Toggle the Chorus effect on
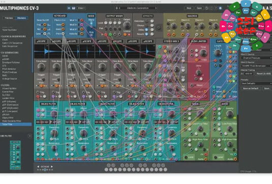This screenshot has width=272, height=184. pyautogui.click(x=147, y=25)
